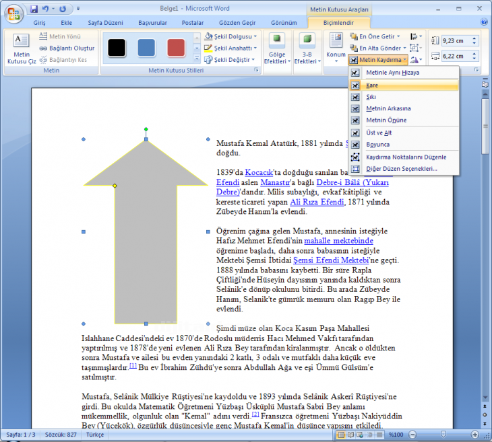
Task: Open Gölge Efektleri menu
Action: pyautogui.click(x=277, y=48)
